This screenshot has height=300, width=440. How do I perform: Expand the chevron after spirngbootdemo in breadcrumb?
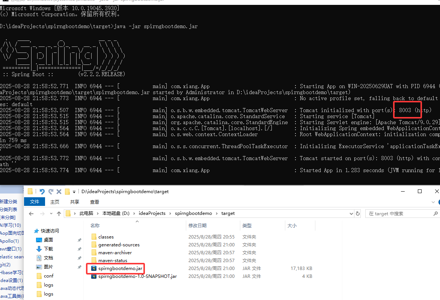point(217,214)
